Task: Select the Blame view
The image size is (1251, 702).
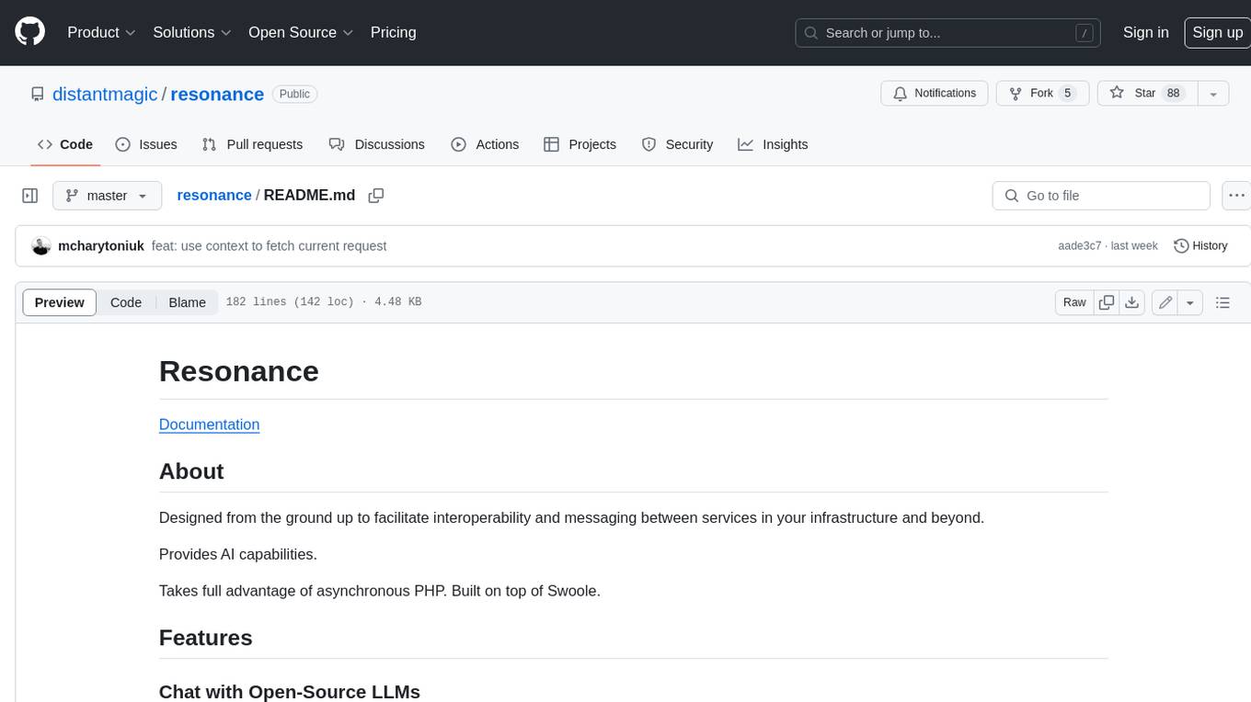Action: point(187,302)
